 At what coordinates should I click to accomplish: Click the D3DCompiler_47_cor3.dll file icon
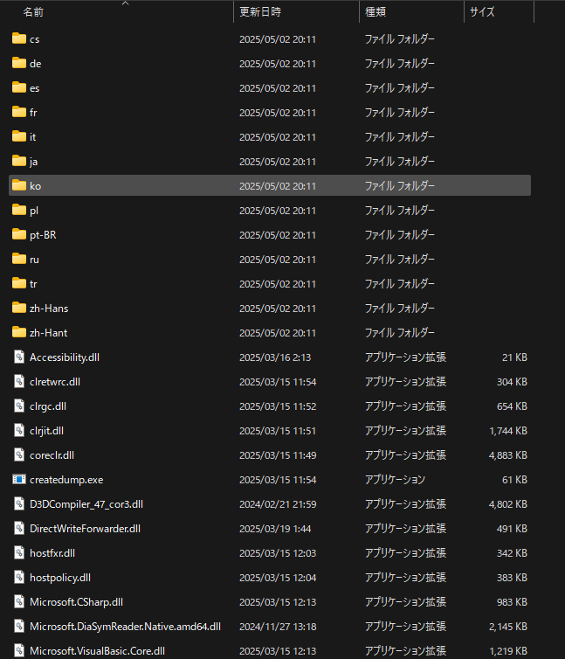pyautogui.click(x=19, y=503)
